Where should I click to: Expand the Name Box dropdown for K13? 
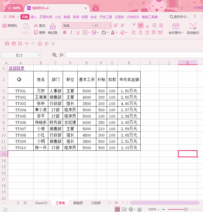tap(39, 55)
